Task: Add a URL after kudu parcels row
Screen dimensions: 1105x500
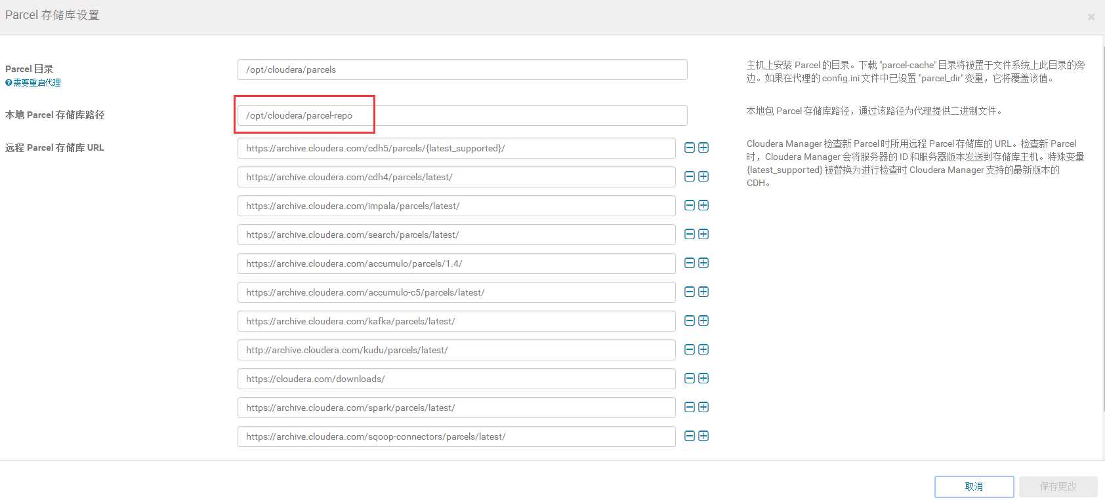Action: [x=703, y=350]
